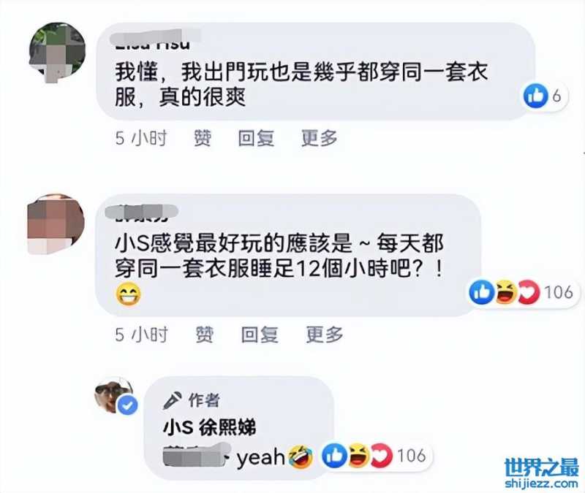Click the blue like reaction on second comment

point(481,292)
